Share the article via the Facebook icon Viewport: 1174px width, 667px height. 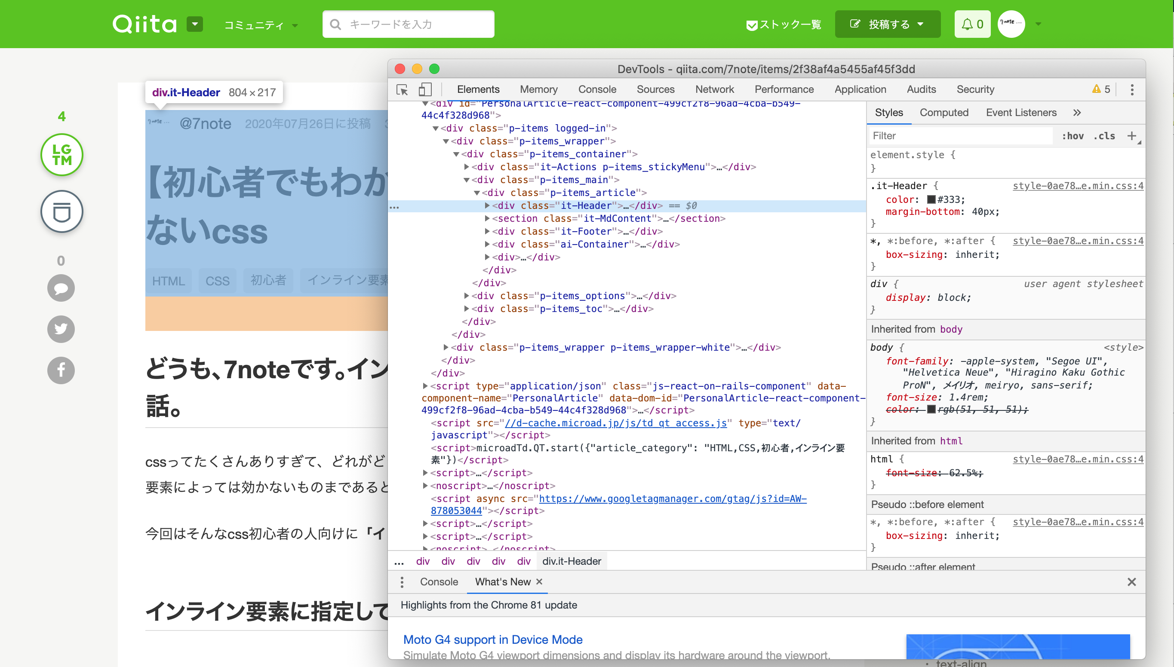tap(61, 370)
